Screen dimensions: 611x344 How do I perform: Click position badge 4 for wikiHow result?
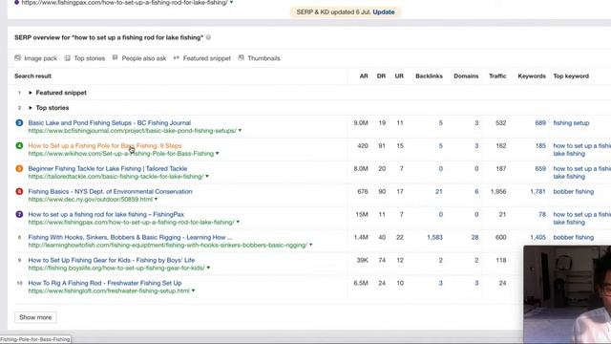click(x=19, y=146)
